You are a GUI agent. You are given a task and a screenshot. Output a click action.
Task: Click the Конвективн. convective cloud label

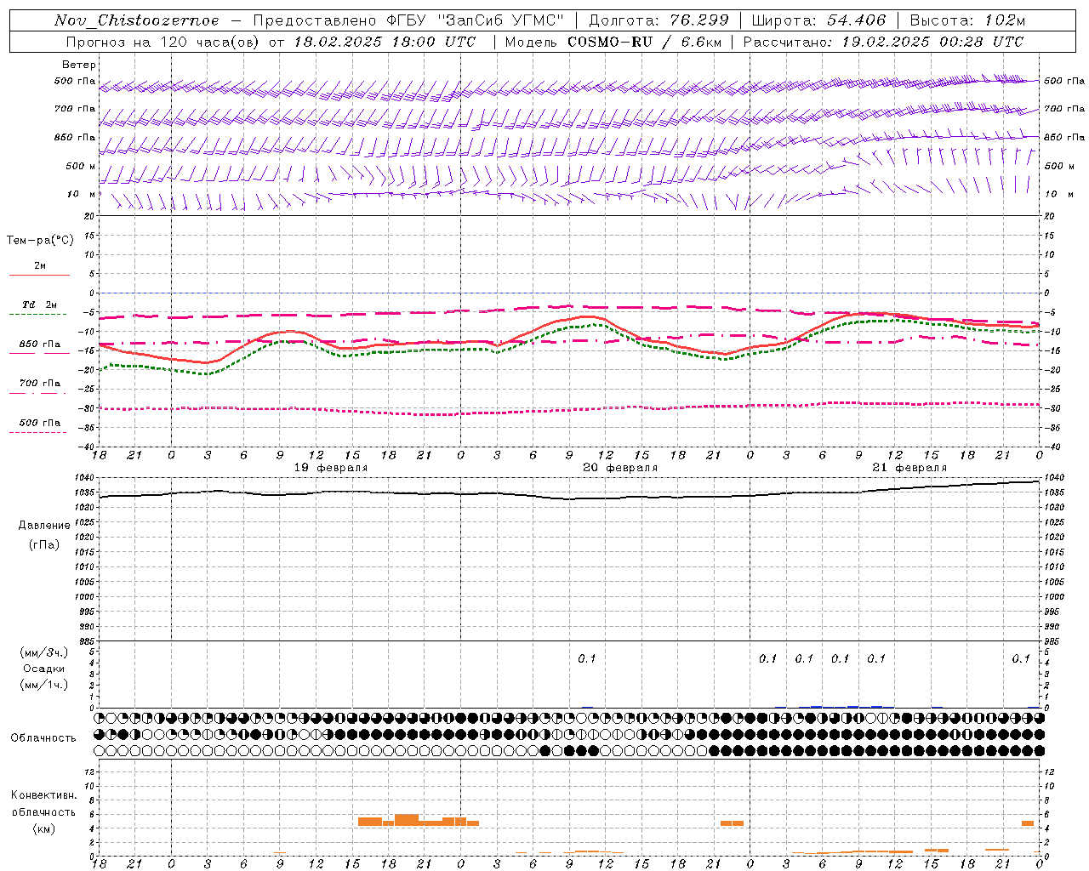point(43,795)
